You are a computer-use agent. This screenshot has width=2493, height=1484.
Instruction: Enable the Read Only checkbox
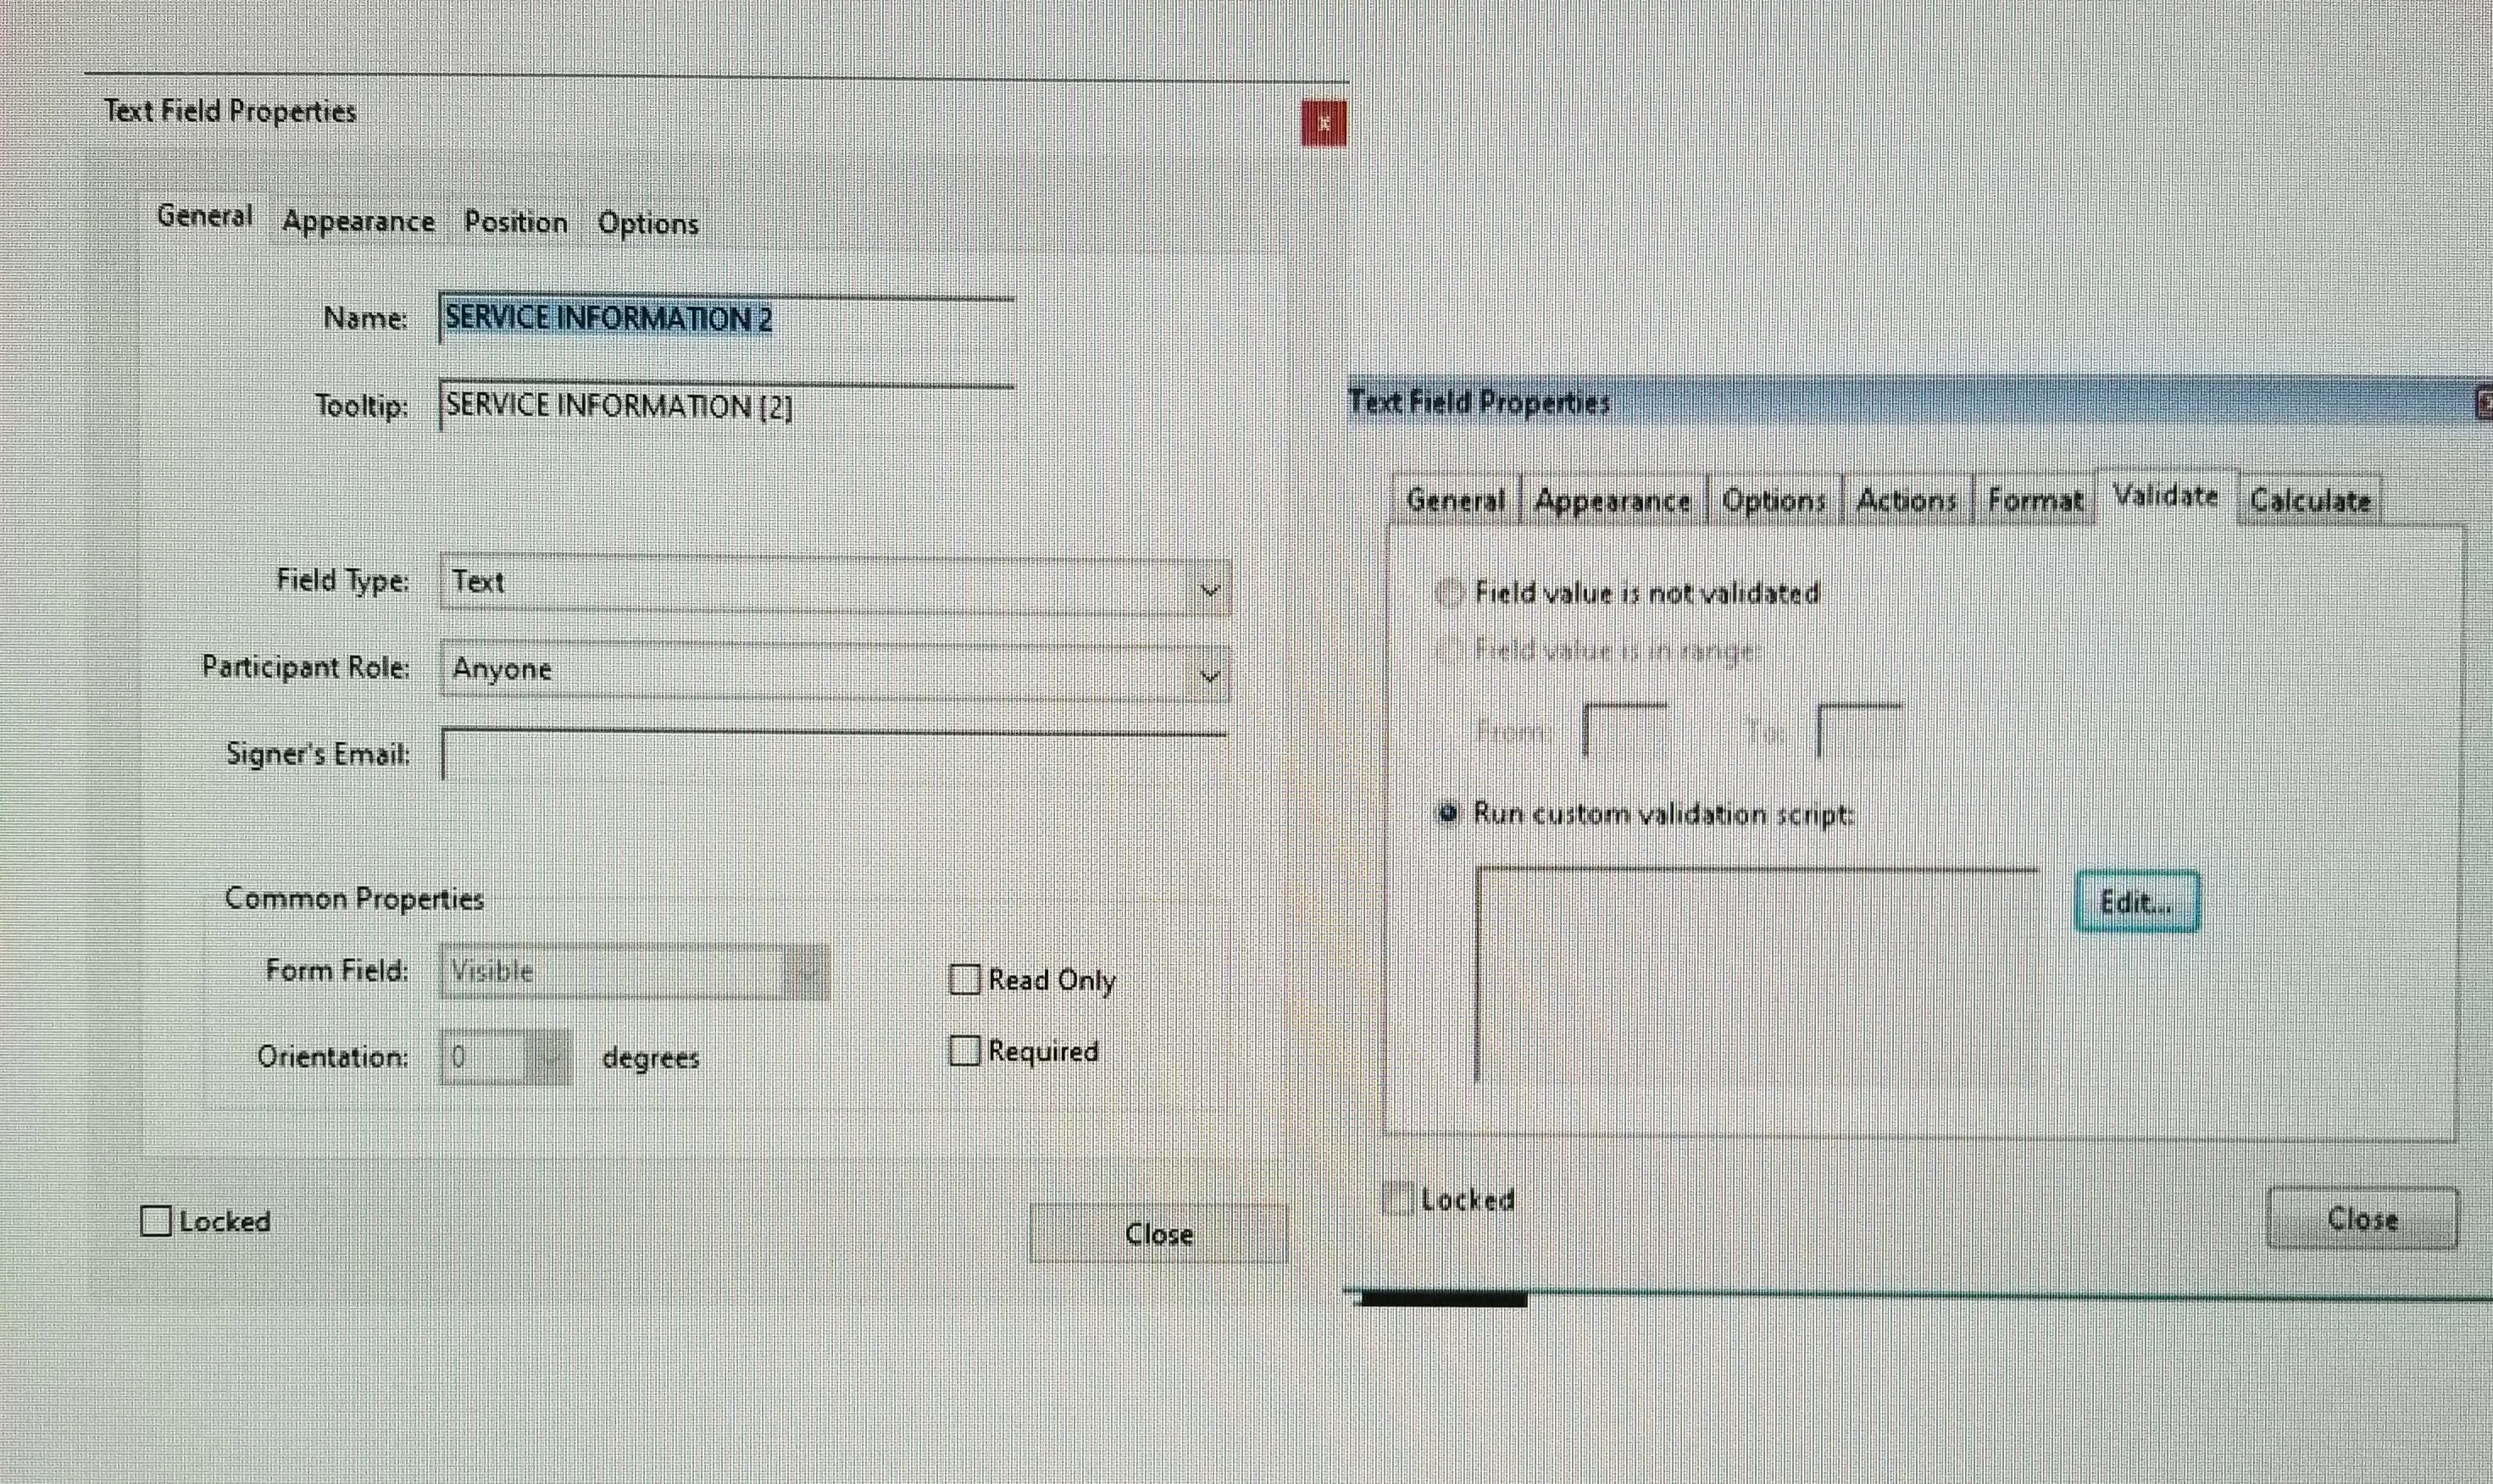(964, 979)
